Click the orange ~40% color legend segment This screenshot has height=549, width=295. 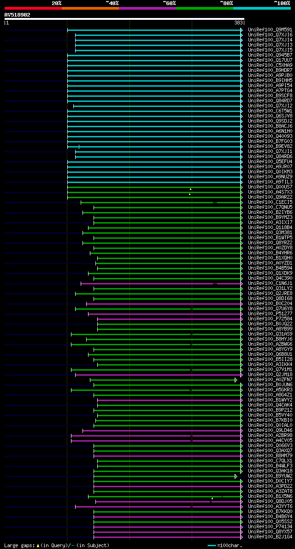pyautogui.click(x=90, y=8)
